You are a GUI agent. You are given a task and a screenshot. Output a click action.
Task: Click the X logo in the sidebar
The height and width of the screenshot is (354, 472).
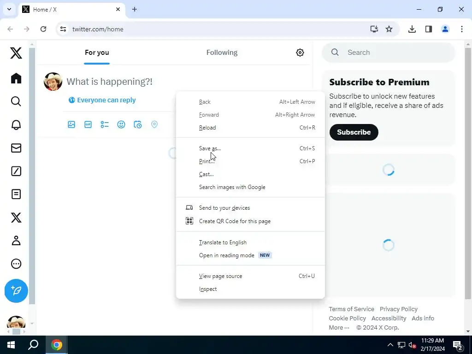(x=16, y=53)
